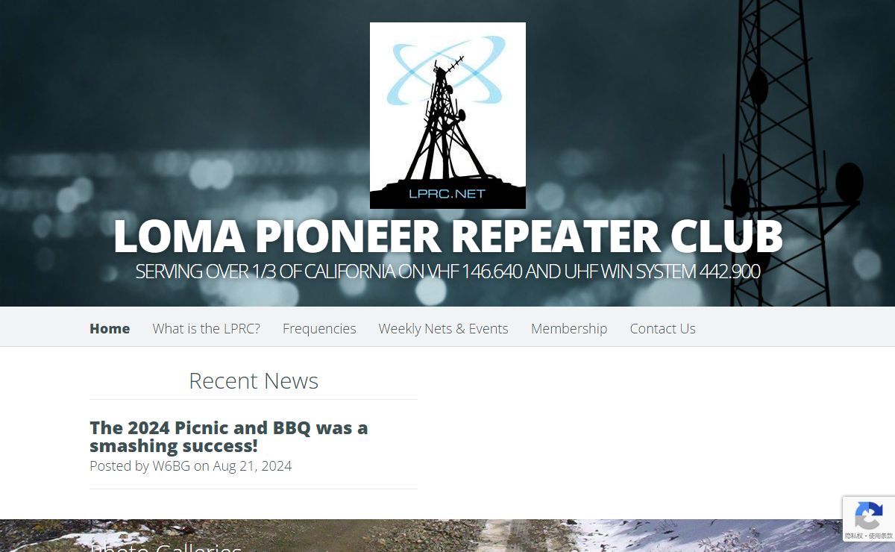The width and height of the screenshot is (895, 552).
Task: Open the Contact Us page
Action: point(662,328)
